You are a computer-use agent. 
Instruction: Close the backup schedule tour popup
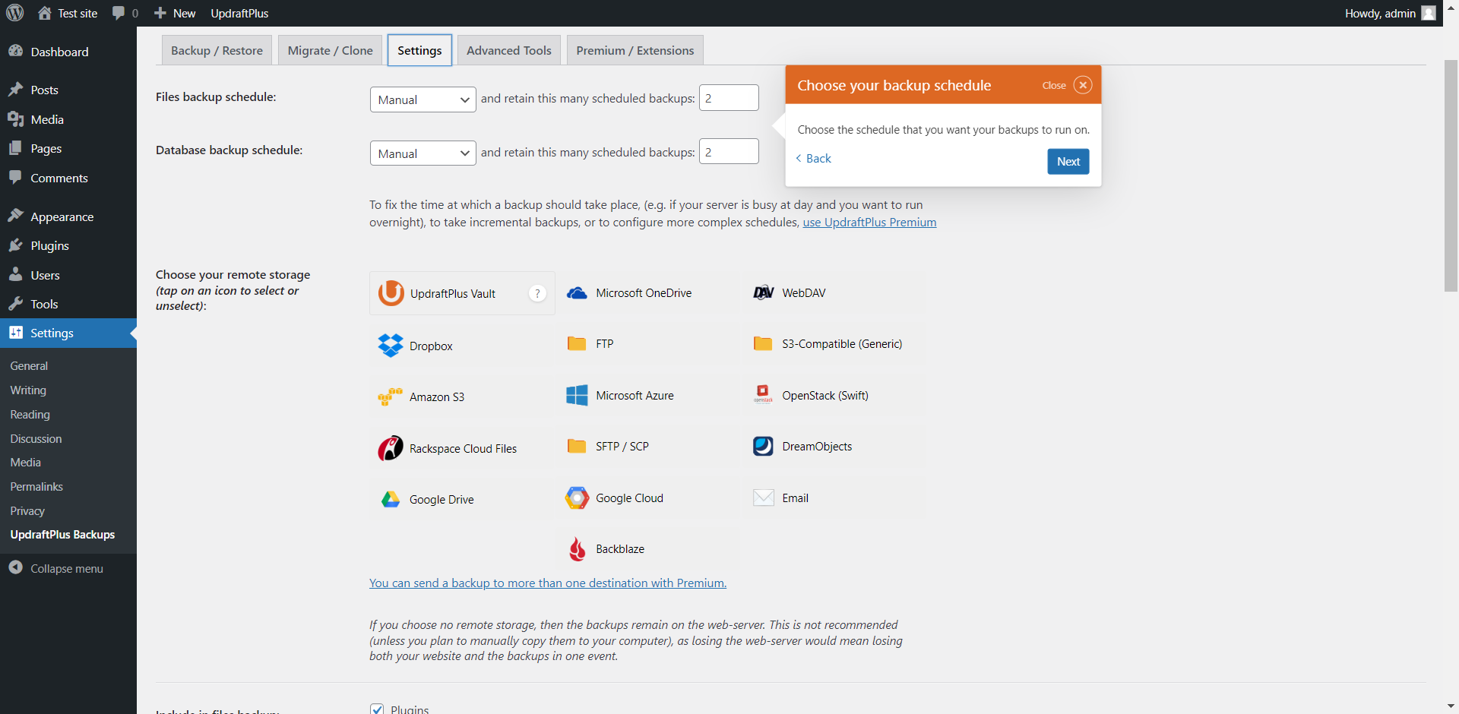tap(1083, 85)
